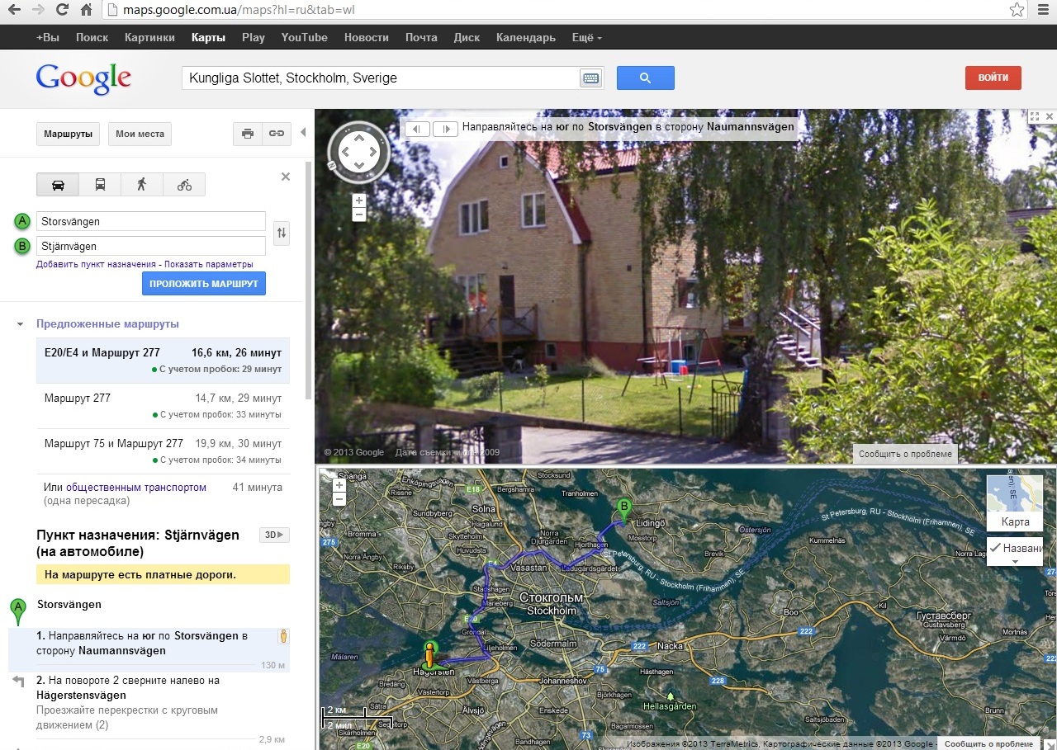
Task: Select route Маршрут 75 и Маршрут 277
Action: (163, 451)
